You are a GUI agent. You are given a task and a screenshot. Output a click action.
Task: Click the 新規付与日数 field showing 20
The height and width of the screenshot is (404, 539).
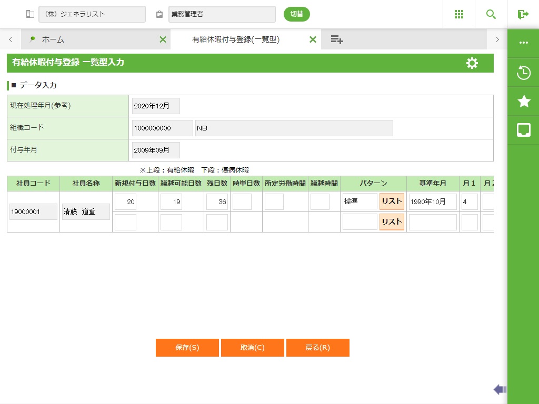click(125, 202)
